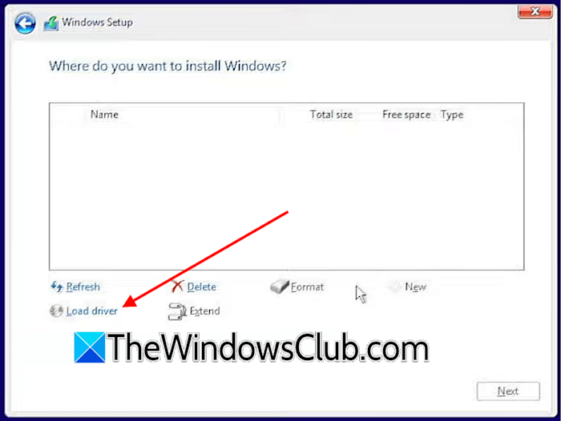Click the Refresh arrows icon
This screenshot has height=421, width=561.
pos(57,287)
